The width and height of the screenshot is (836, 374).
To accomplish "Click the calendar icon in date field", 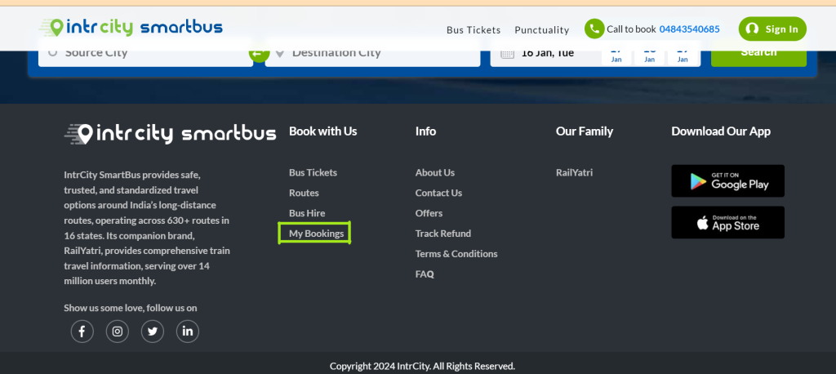I will click(507, 53).
